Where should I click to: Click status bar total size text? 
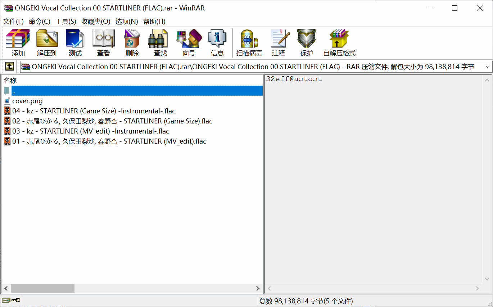pos(306,301)
